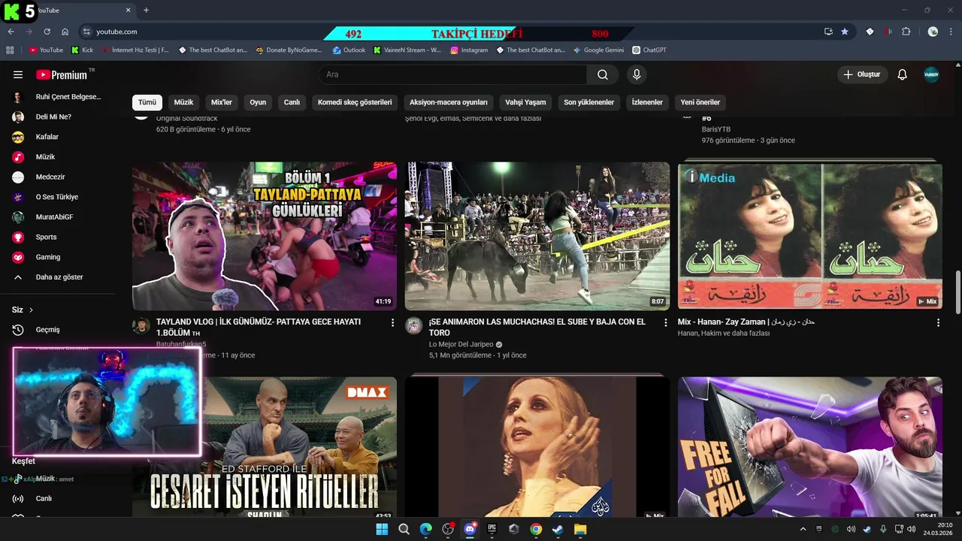This screenshot has height=541, width=962.
Task: Open the bull arena video thumbnail
Action: pos(537,236)
